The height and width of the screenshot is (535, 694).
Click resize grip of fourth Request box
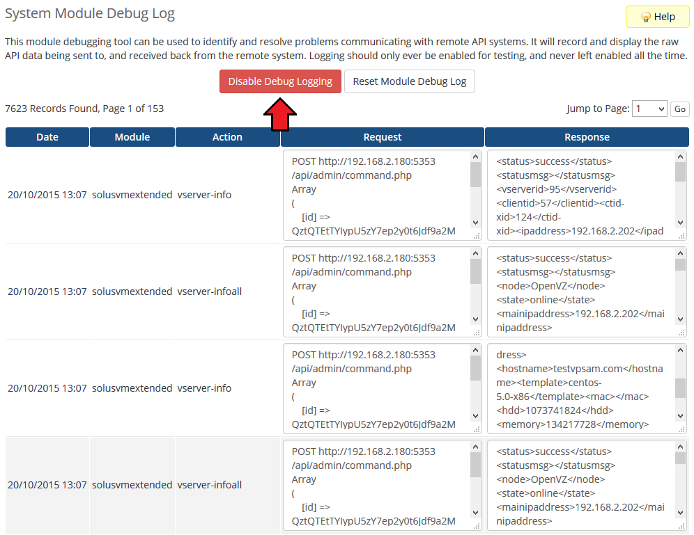click(477, 526)
